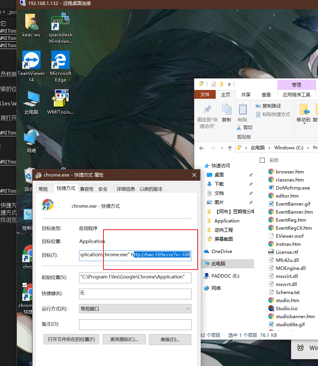Select EventBanner.gif file
This screenshot has height=366, width=318.
pyautogui.click(x=289, y=204)
